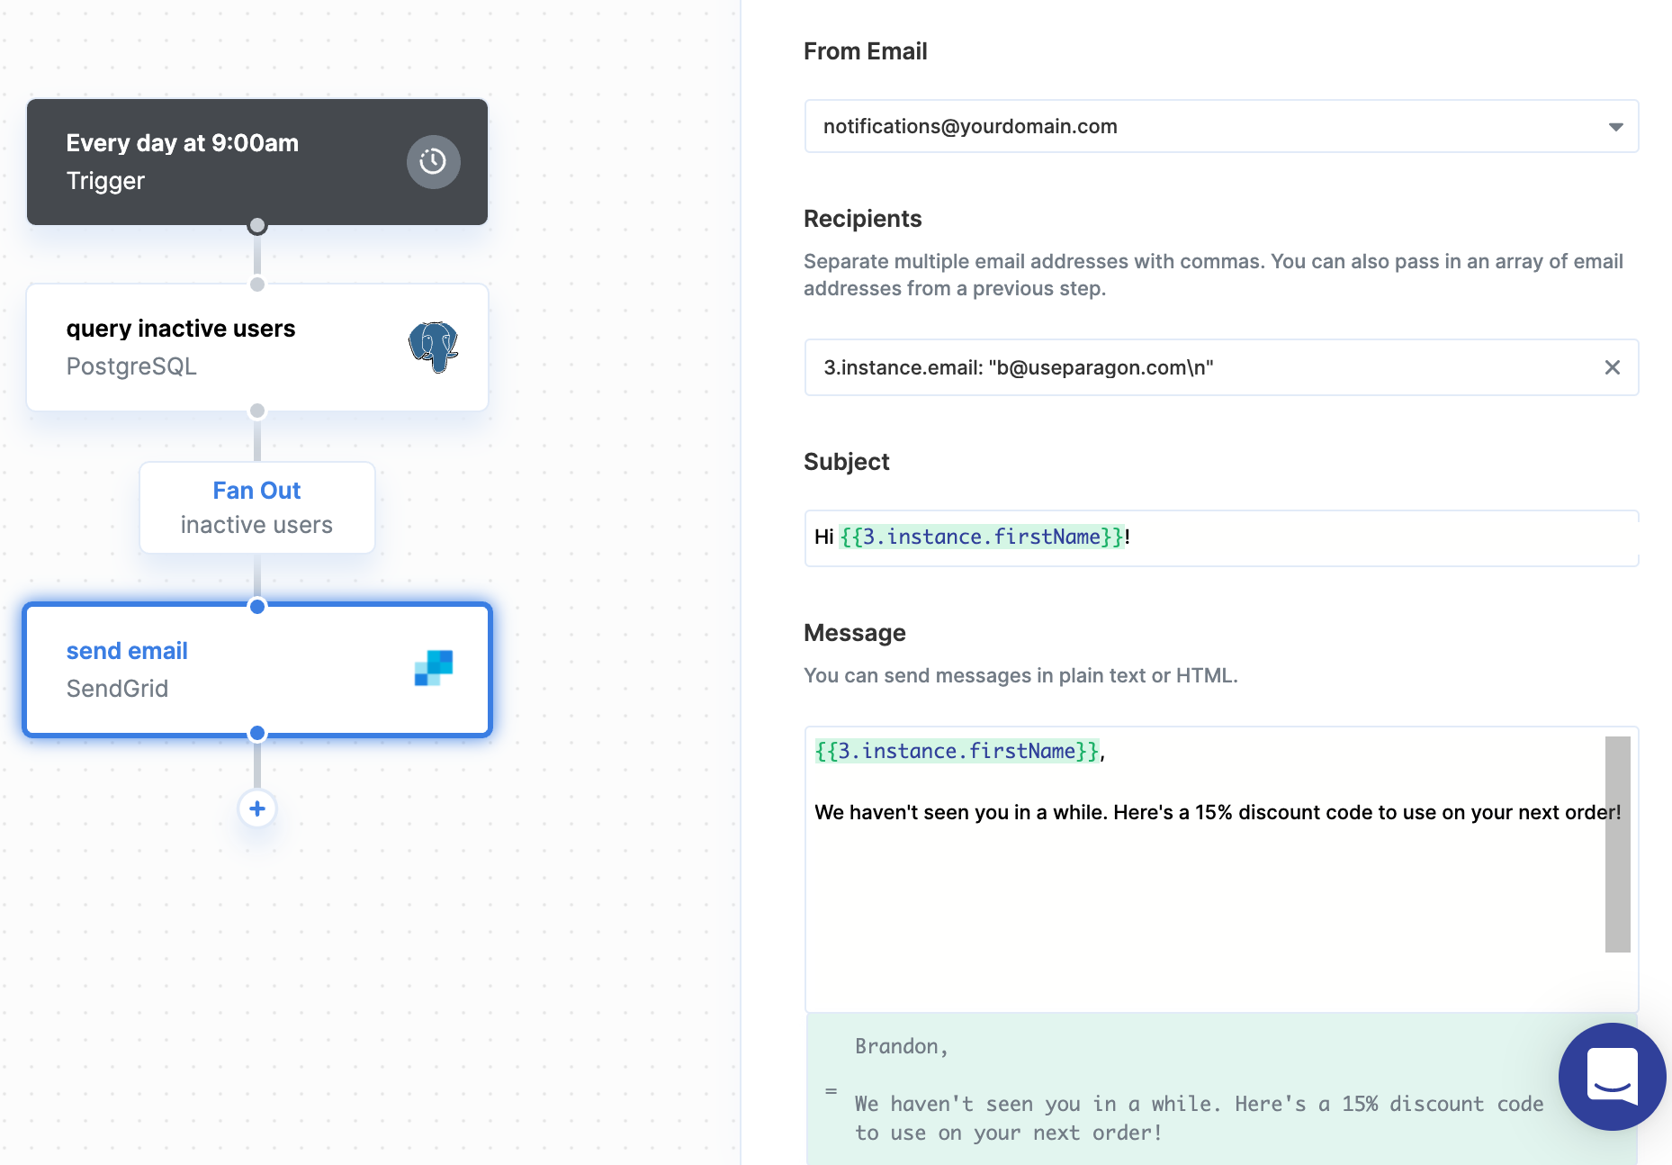The image size is (1672, 1165).
Task: Click the firstName variable token in Subject
Action: click(982, 537)
